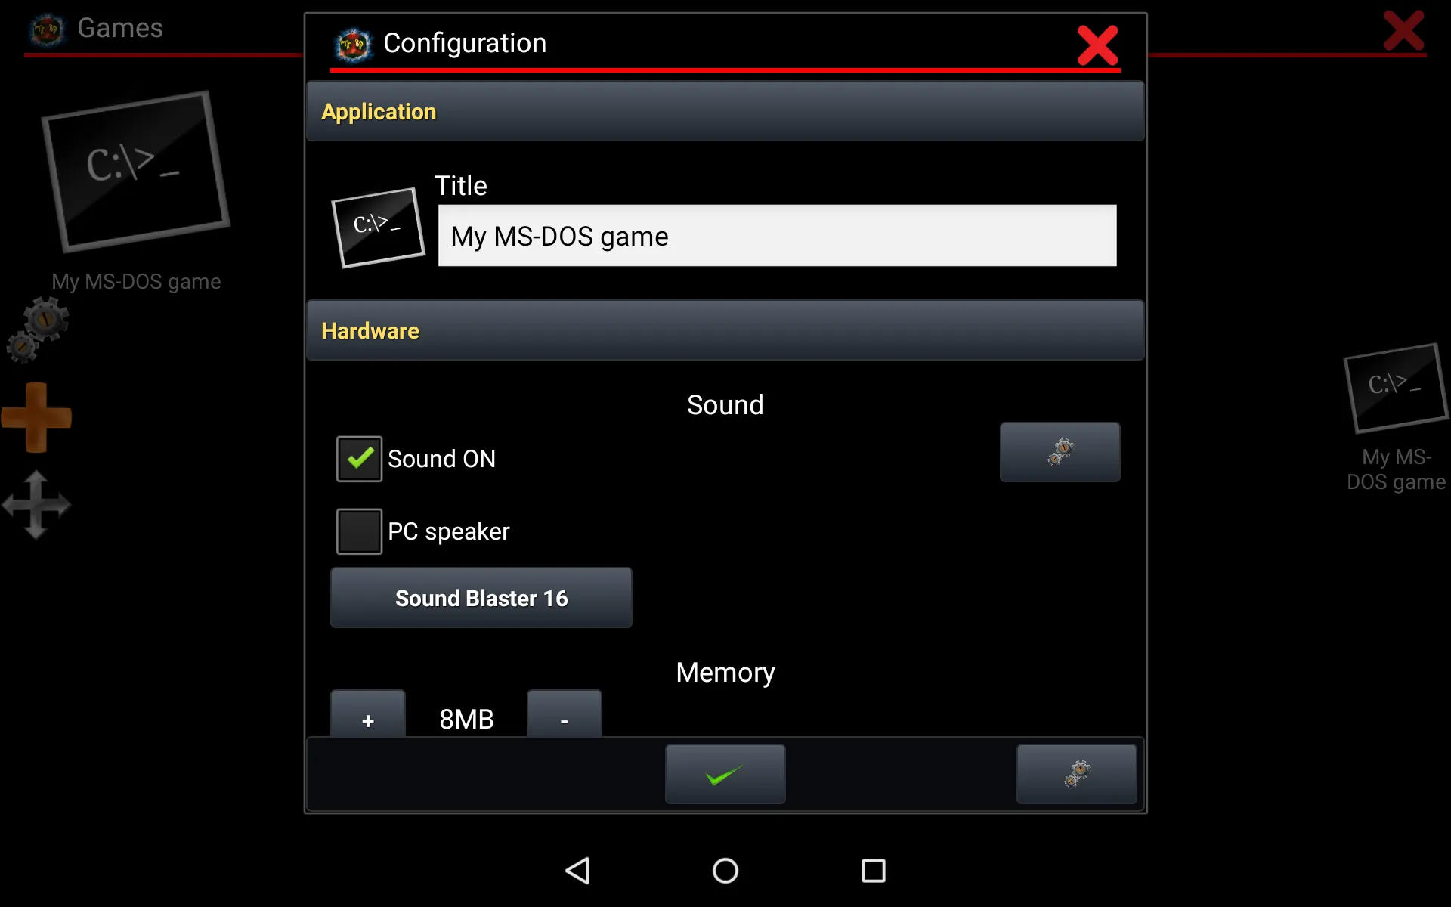Toggle the Sound ON checkbox
1451x907 pixels.
coord(359,459)
